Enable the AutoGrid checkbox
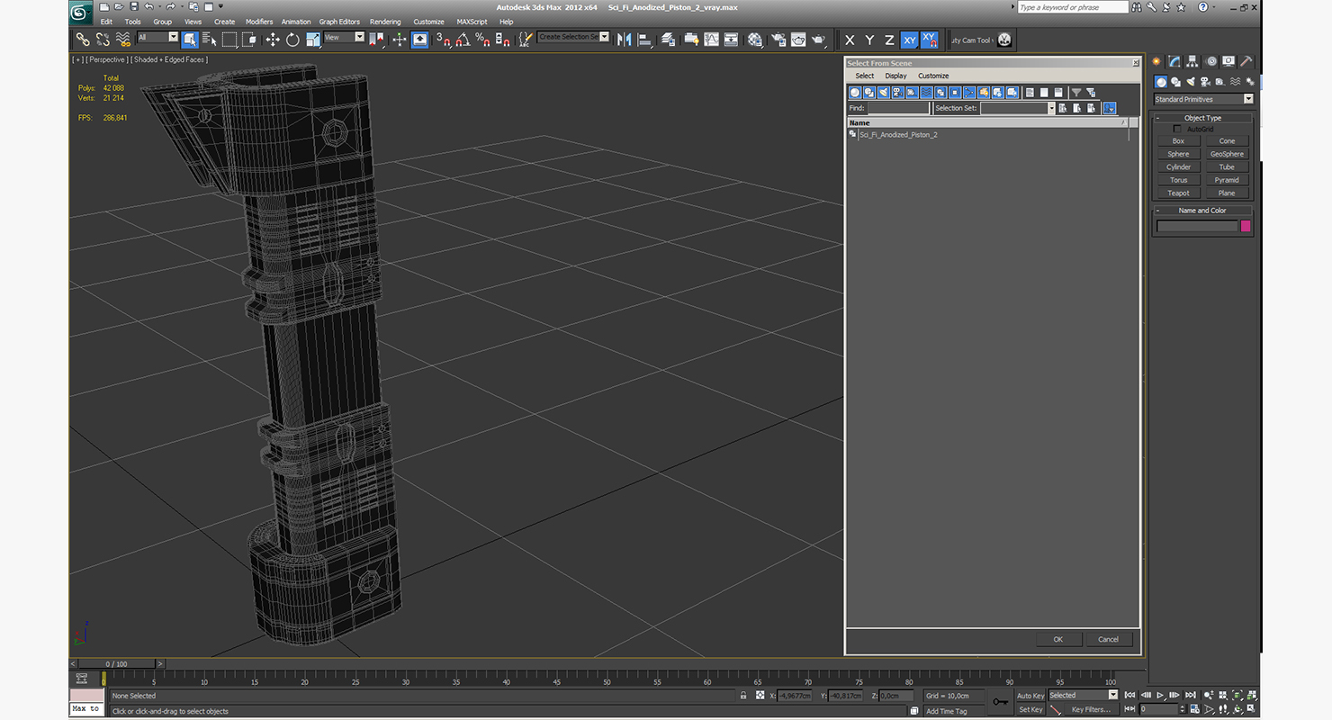Viewport: 1332px width, 720px height. [x=1177, y=129]
